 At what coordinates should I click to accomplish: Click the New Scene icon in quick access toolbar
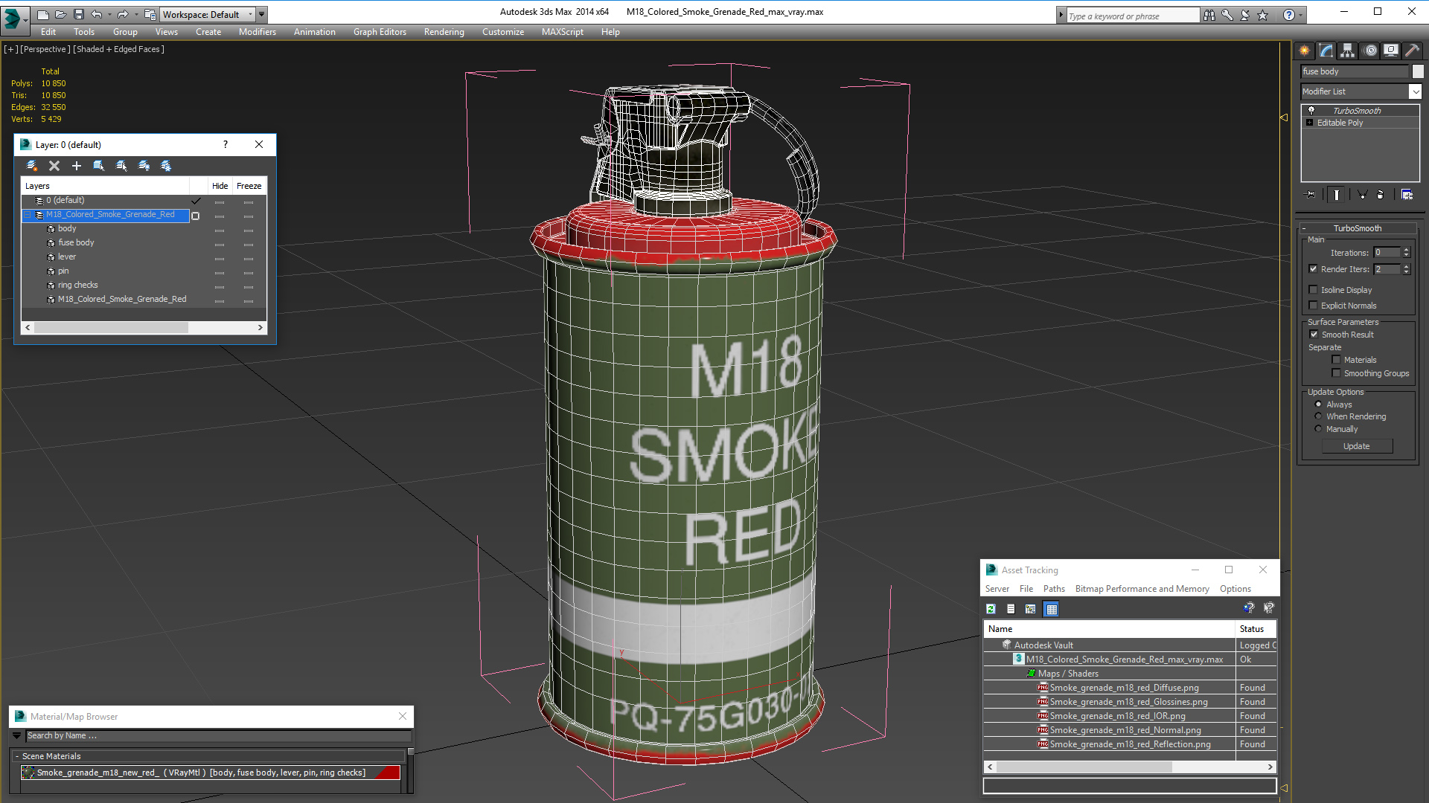(x=42, y=14)
